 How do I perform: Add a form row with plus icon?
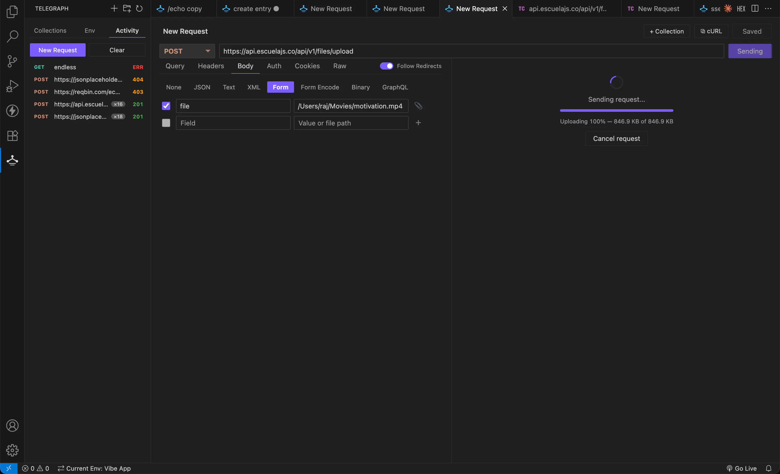pos(418,123)
